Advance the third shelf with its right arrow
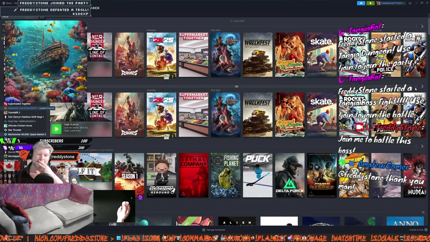Viewport: 430px width, 242px height. 422,146
